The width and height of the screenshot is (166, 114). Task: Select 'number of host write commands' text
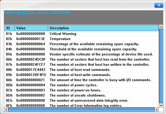click(80, 75)
